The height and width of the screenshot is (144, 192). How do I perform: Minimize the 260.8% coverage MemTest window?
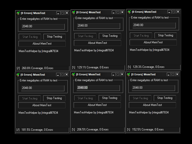tap(58, 13)
